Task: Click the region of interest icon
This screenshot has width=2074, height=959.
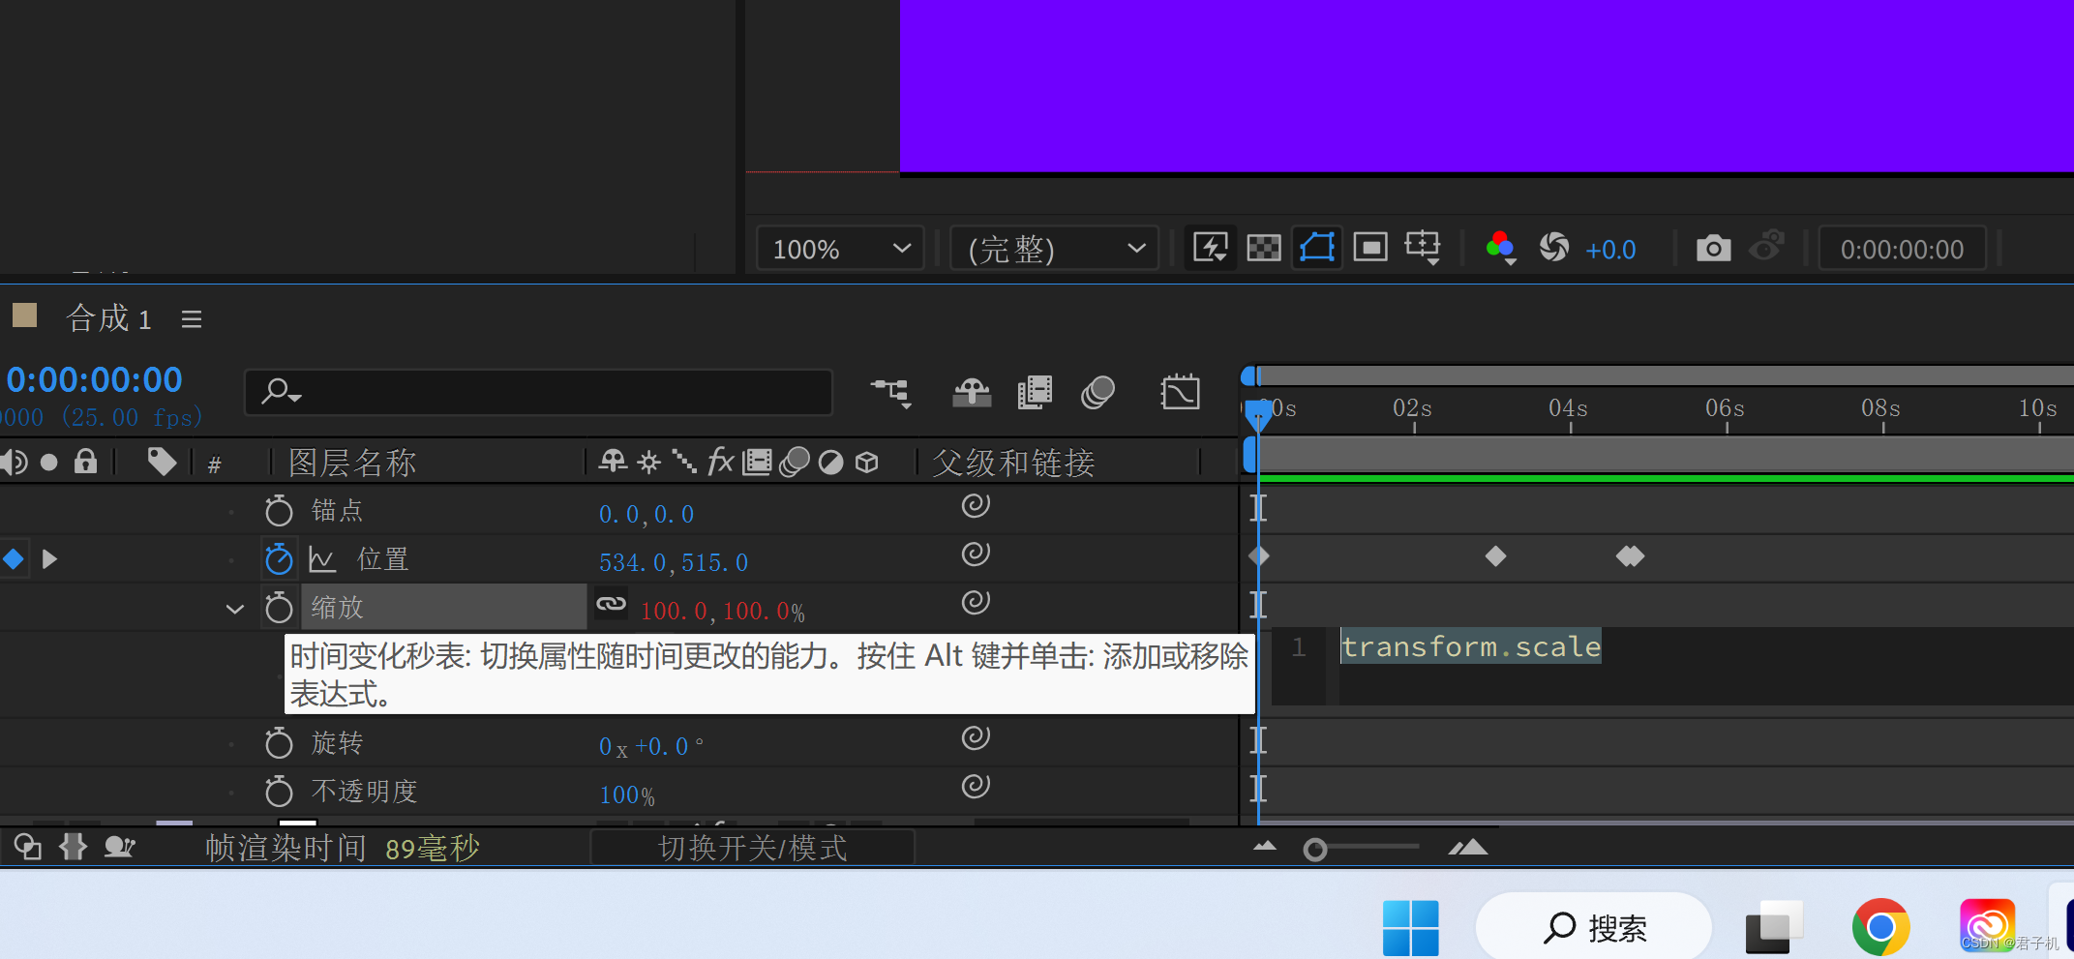Action: pos(1370,248)
